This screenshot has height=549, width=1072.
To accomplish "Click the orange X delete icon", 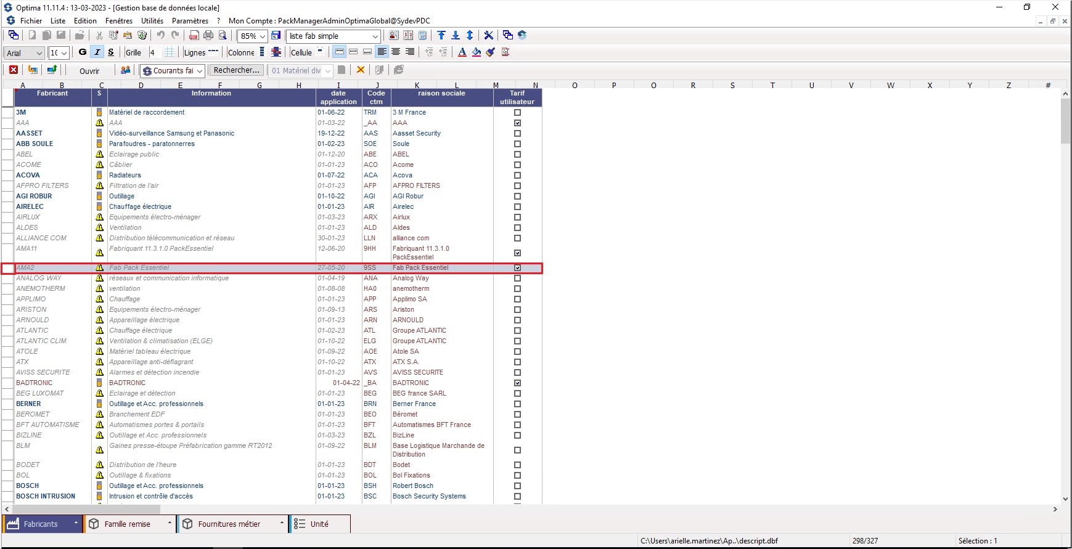I will point(361,70).
